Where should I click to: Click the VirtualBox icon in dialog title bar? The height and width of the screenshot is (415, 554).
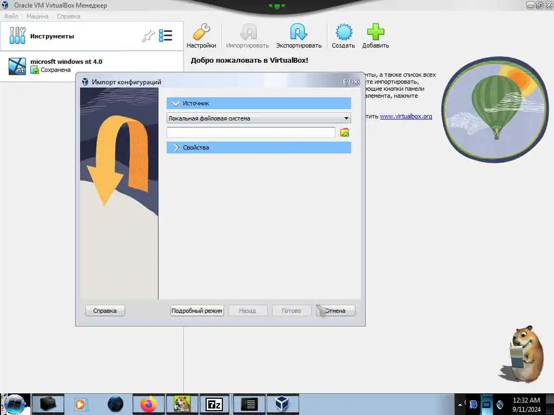[x=85, y=82]
